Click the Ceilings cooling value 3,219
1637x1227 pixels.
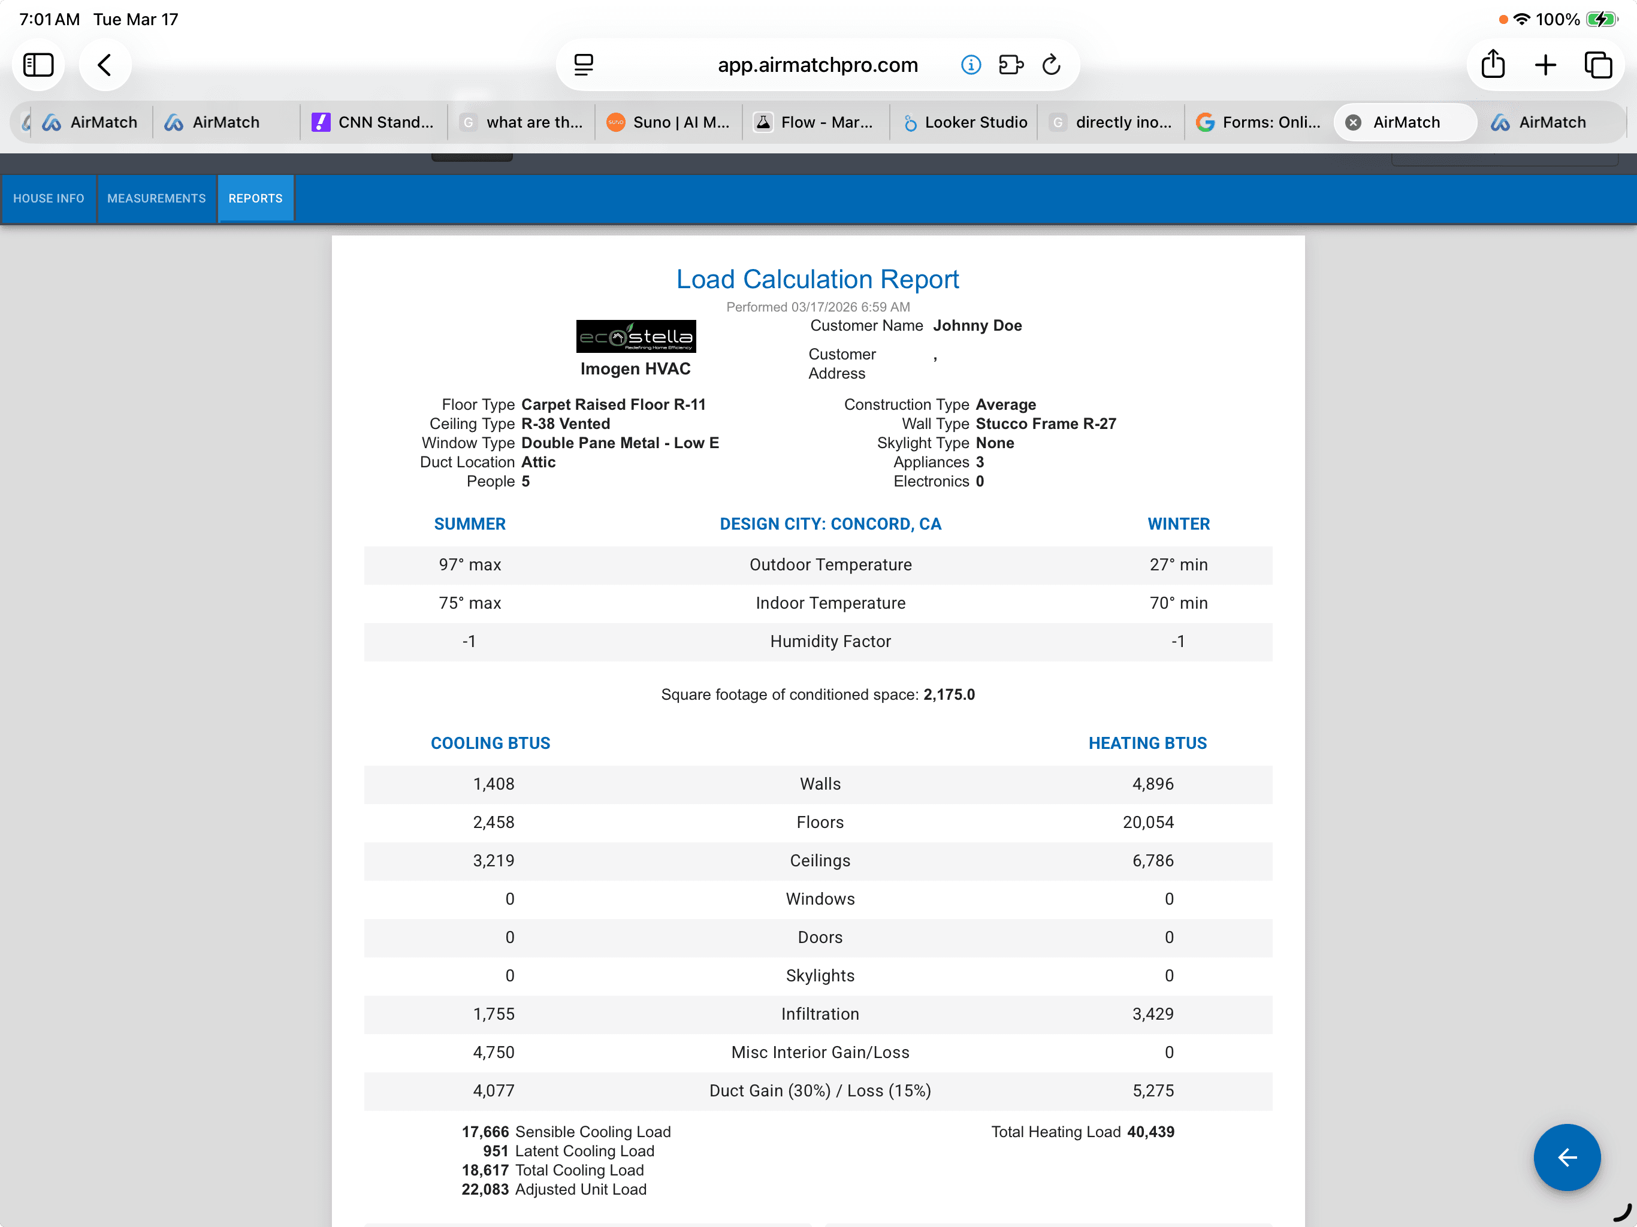click(x=494, y=861)
